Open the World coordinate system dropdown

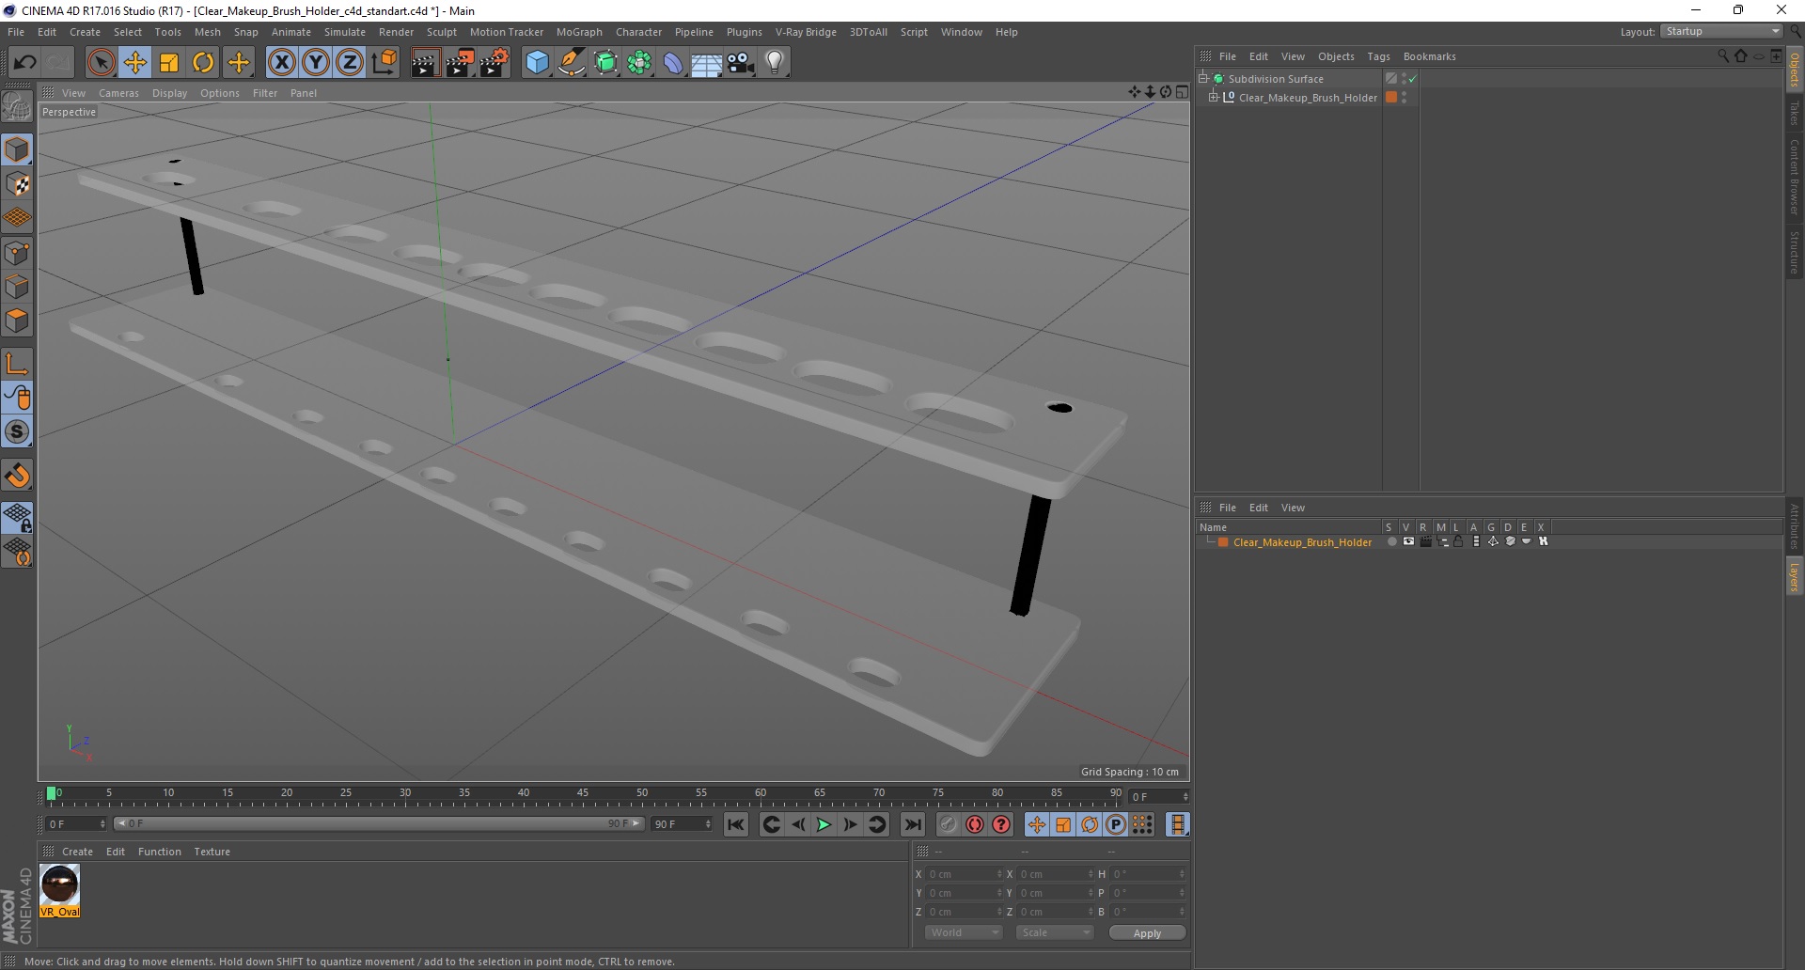tap(964, 932)
